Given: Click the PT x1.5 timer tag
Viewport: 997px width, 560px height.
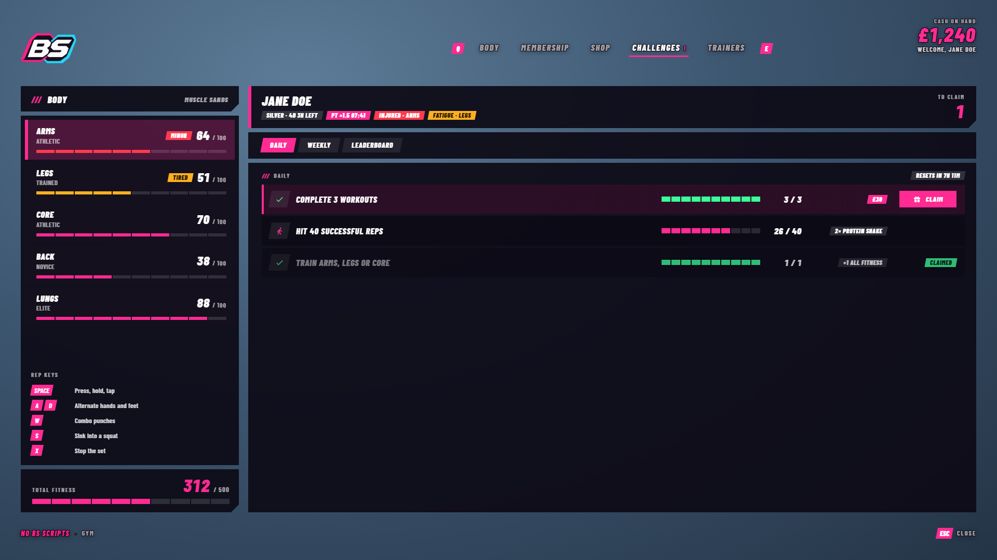Looking at the screenshot, I should pyautogui.click(x=348, y=115).
